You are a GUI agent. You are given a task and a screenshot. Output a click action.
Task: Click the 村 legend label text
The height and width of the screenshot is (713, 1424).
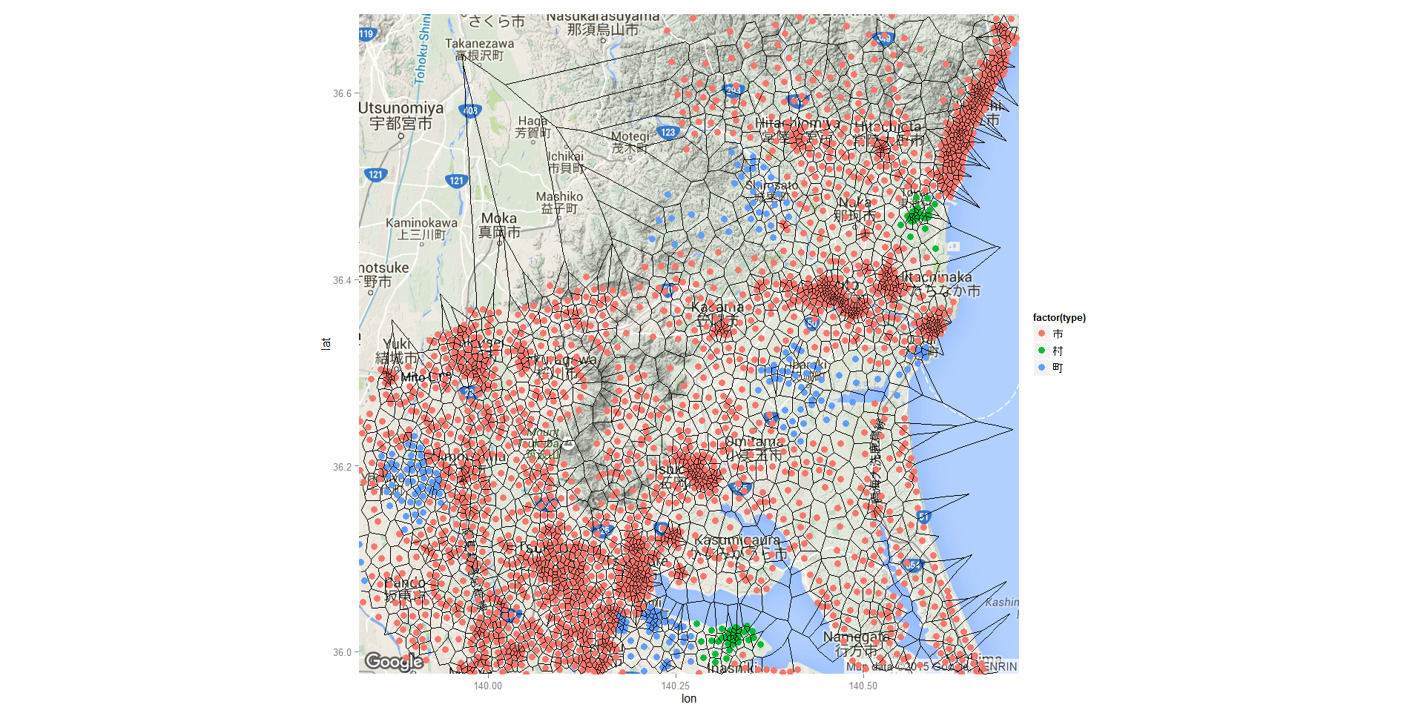[x=1058, y=351]
